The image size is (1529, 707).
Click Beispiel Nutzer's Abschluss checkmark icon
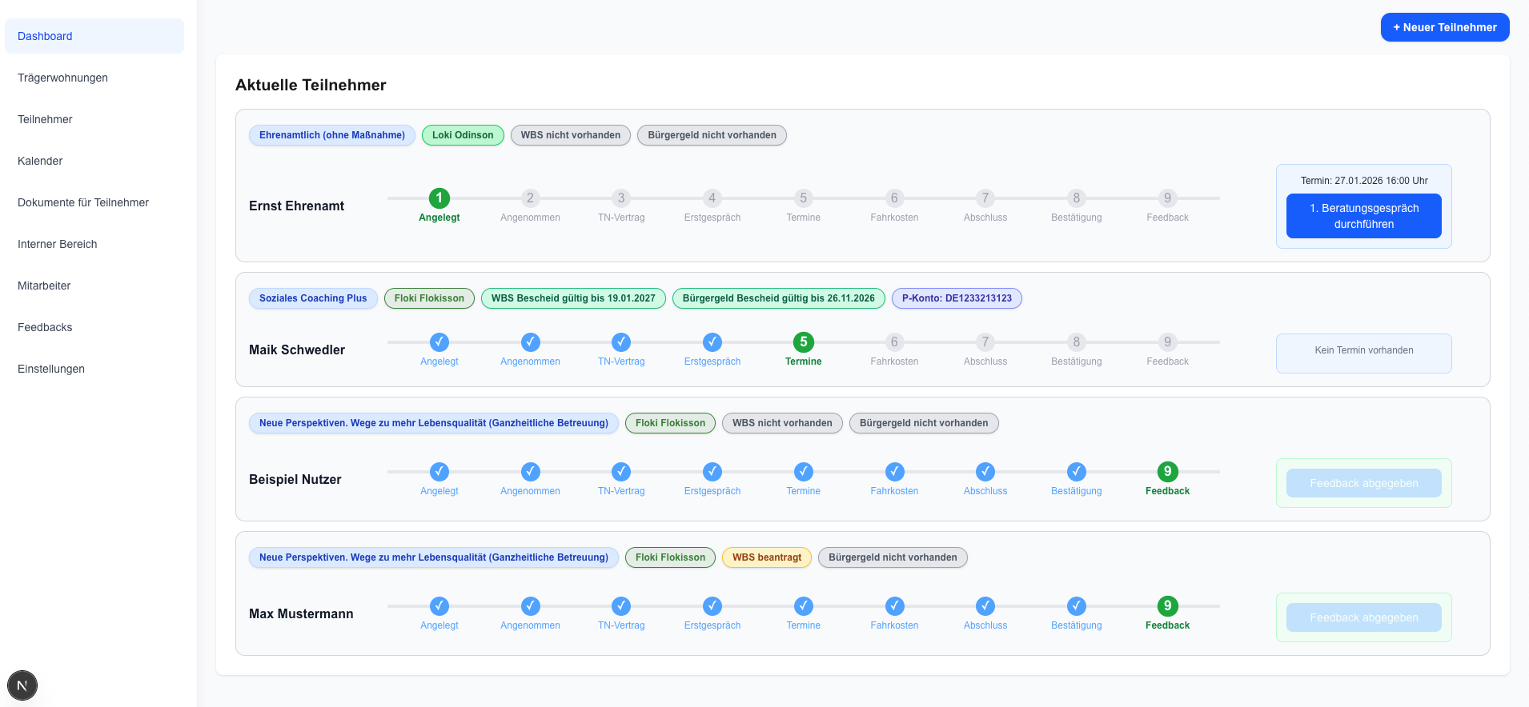coord(985,472)
